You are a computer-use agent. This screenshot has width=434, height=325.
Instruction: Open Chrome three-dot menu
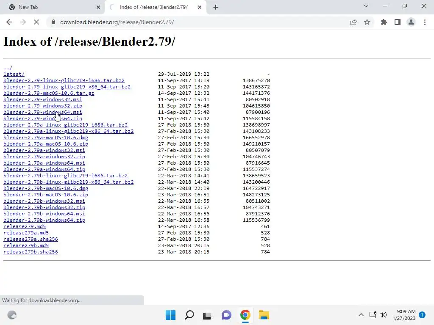click(x=425, y=22)
